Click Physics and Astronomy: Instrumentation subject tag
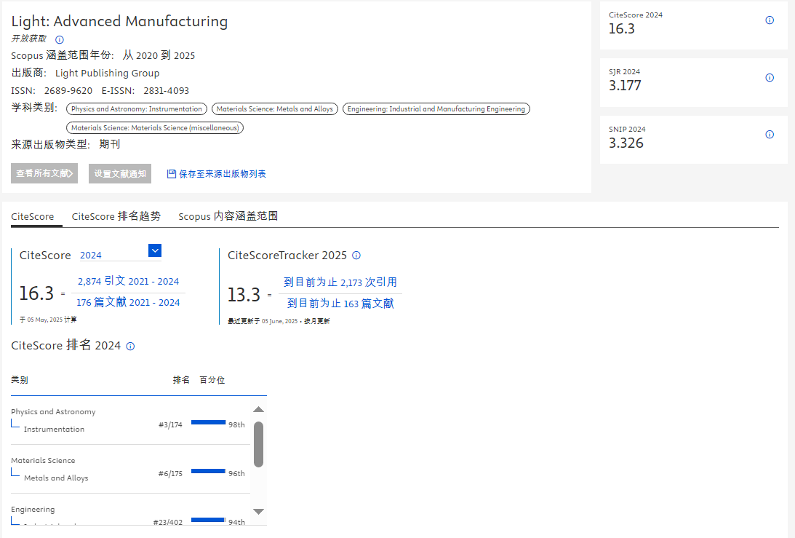795x538 pixels. [137, 109]
